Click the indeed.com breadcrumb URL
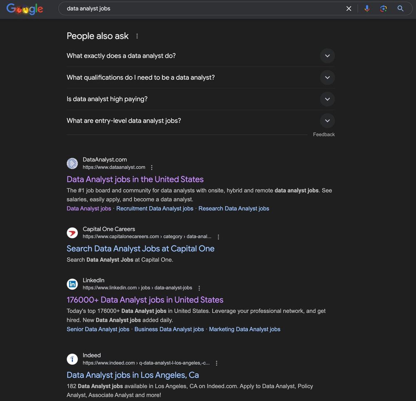 pyautogui.click(x=146, y=363)
